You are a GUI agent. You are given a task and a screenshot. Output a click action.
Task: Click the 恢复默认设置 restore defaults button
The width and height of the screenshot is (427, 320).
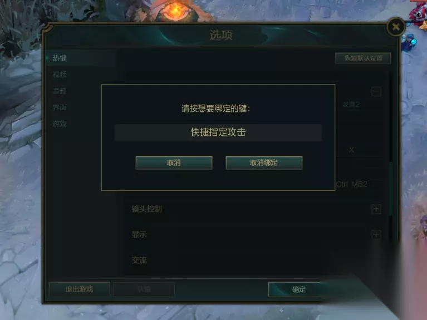[363, 58]
